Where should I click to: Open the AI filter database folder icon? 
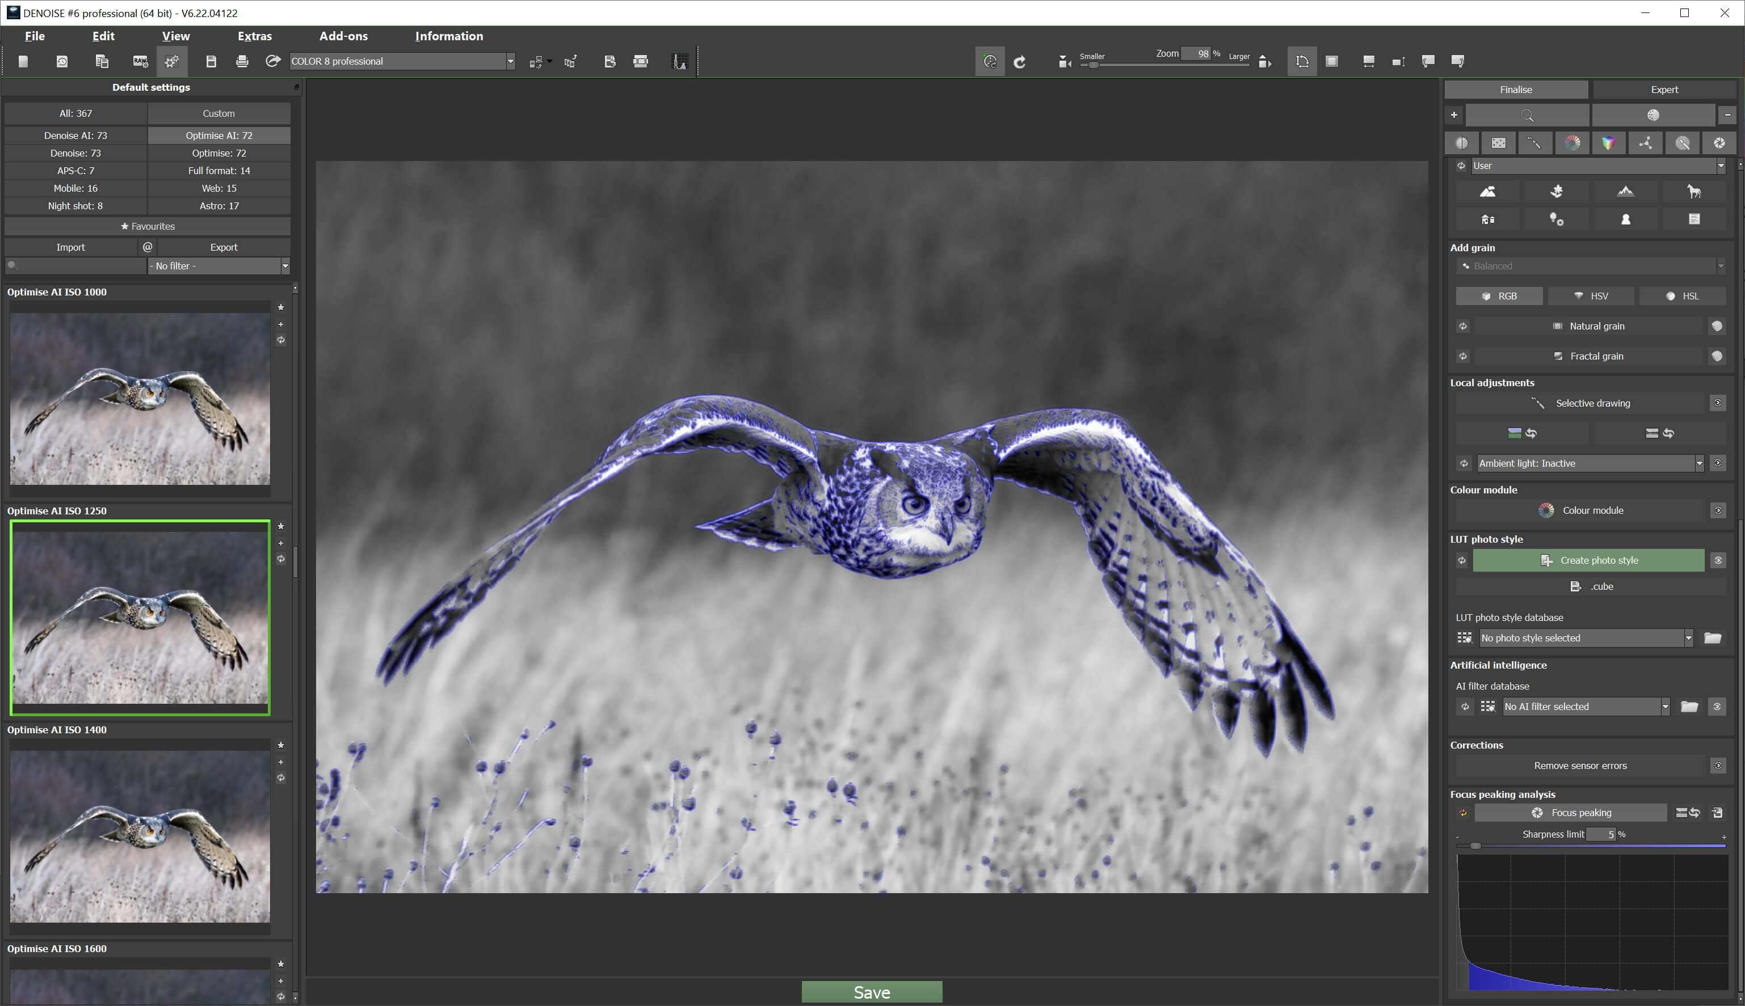[x=1689, y=706]
